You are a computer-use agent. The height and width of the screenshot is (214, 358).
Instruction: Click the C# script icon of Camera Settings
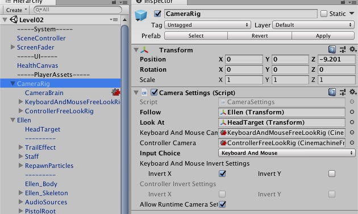click(x=144, y=93)
